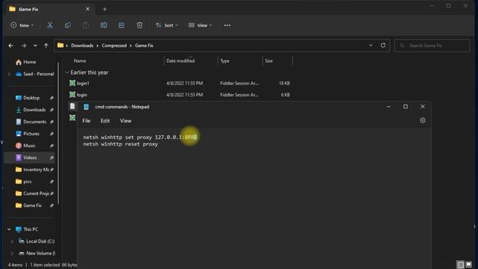Select the Game Fix Explorer tab
The width and height of the screenshot is (478, 269).
coord(50,9)
